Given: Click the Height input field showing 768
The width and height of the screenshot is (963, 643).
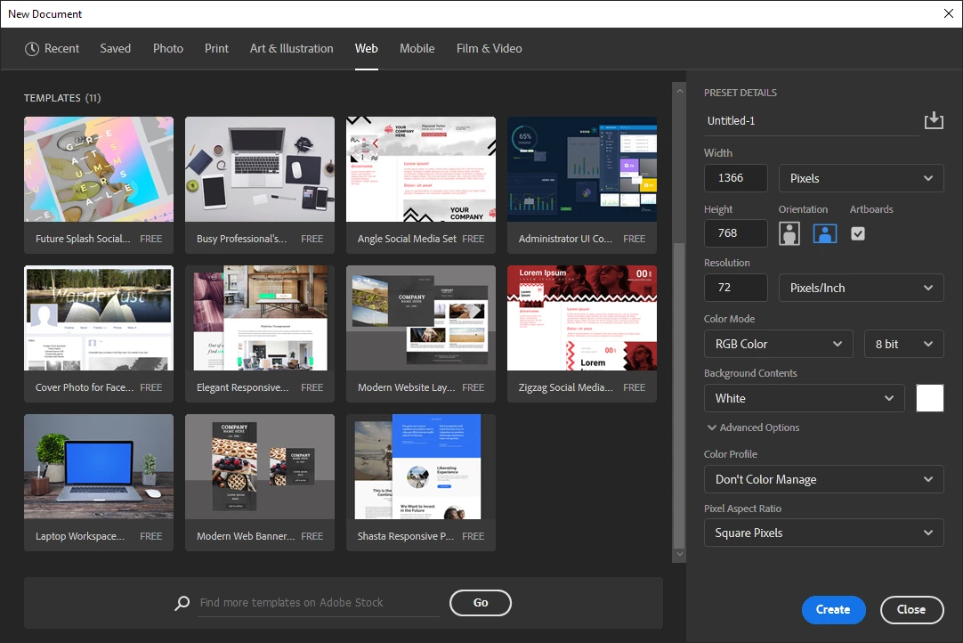Looking at the screenshot, I should click(736, 233).
